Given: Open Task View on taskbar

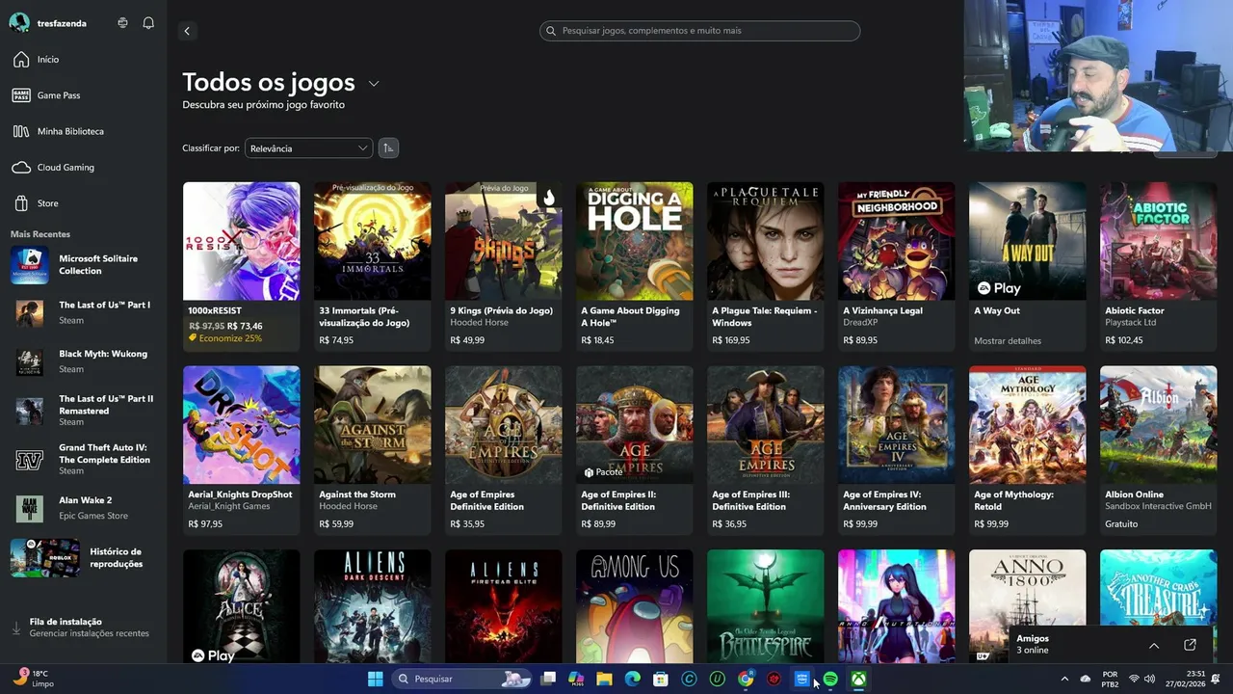Looking at the screenshot, I should click(548, 679).
